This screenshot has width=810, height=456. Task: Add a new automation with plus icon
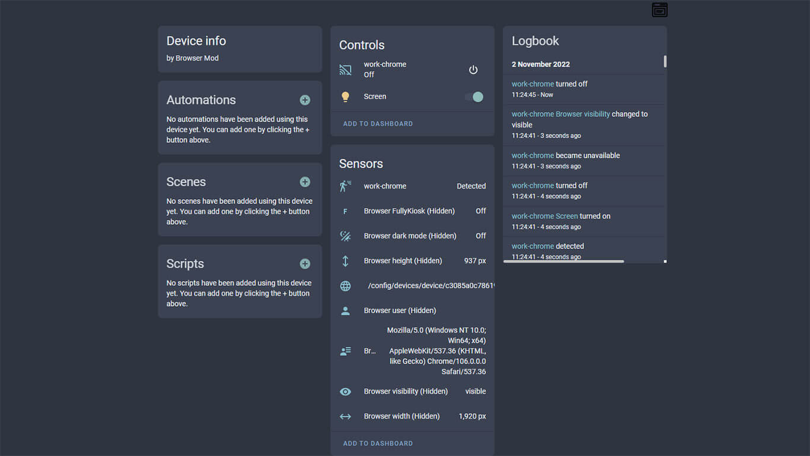[x=305, y=100]
